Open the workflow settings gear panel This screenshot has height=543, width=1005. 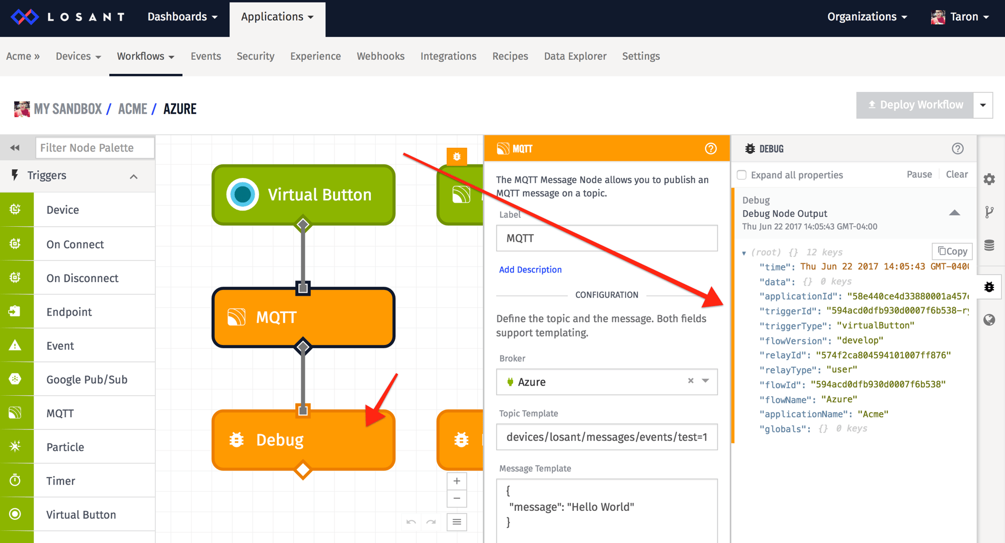pos(989,178)
